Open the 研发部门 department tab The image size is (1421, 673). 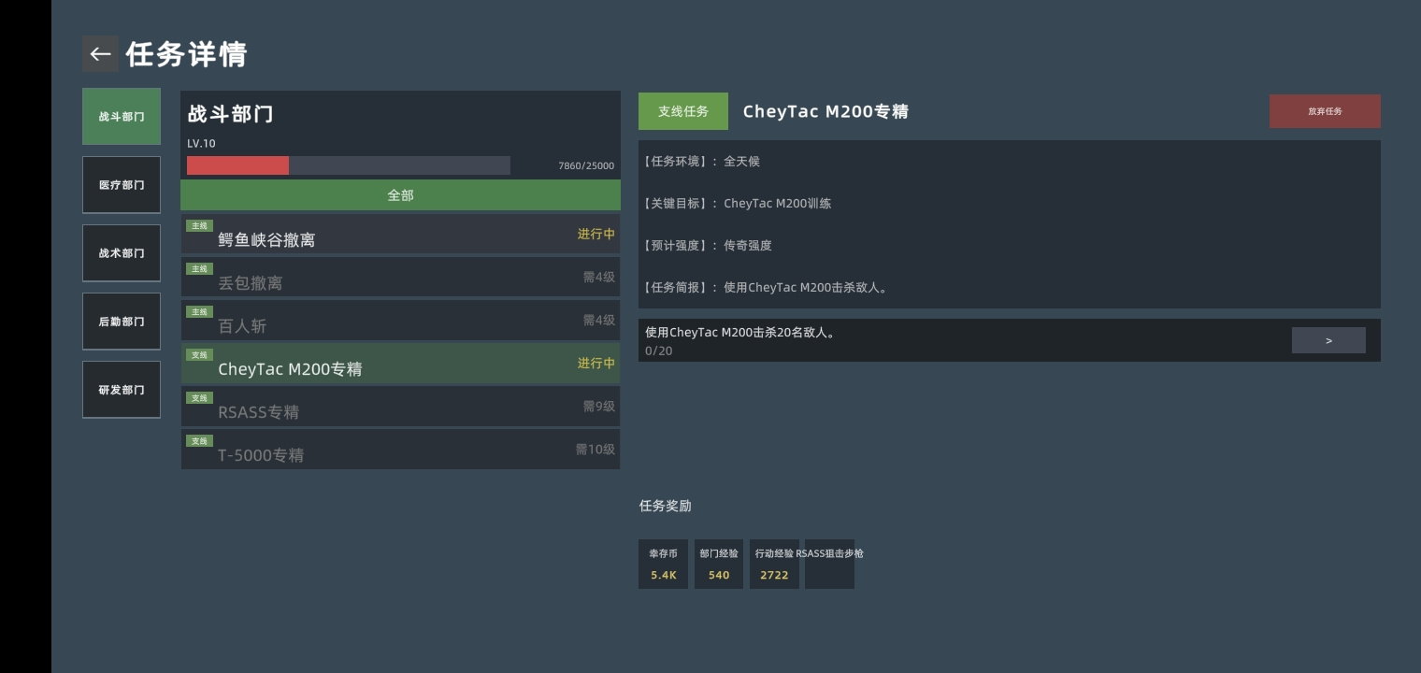122,390
